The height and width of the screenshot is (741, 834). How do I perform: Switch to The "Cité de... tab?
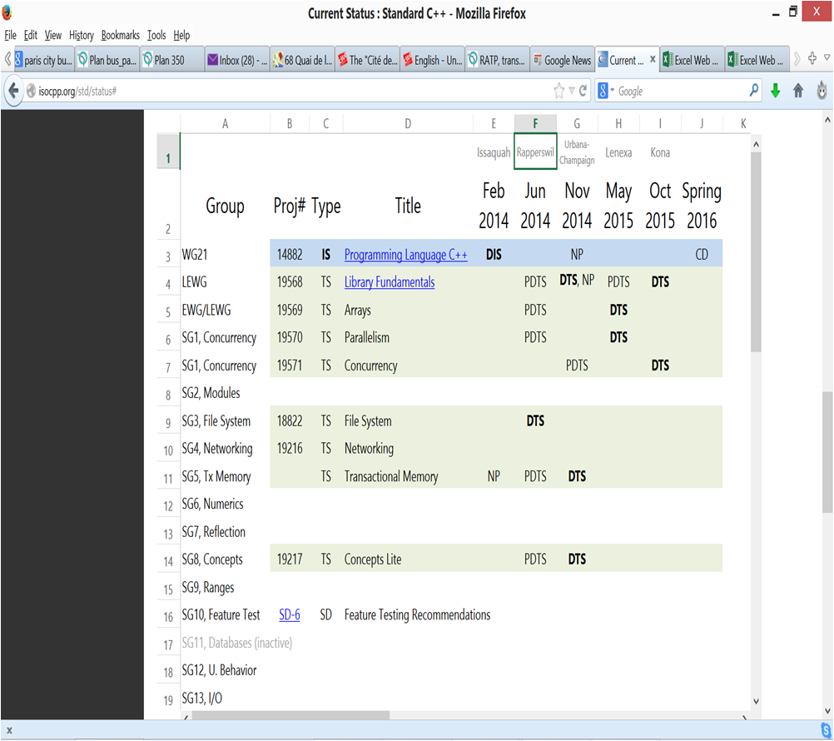pyautogui.click(x=367, y=60)
